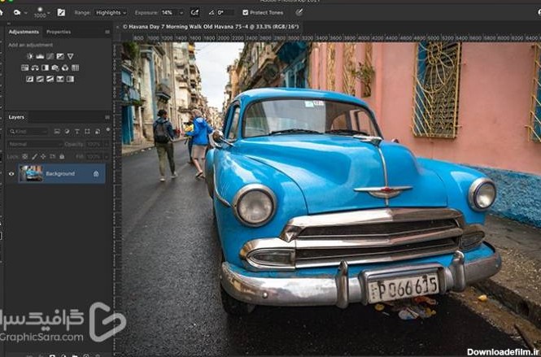
Task: Filter Layers panel by pixel layers
Action: (x=57, y=132)
